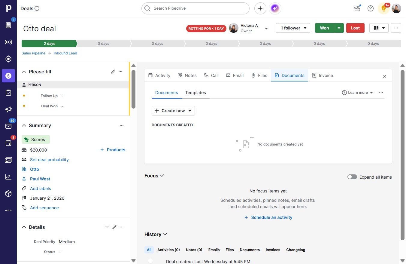Image resolution: width=406 pixels, height=264 pixels.
Task: Go to Deals via the dollar icon
Action: [x=8, y=76]
